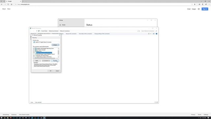Click the Store link on Google page
Image resolution: width=211 pixels, height=119 pixels.
[9, 9]
